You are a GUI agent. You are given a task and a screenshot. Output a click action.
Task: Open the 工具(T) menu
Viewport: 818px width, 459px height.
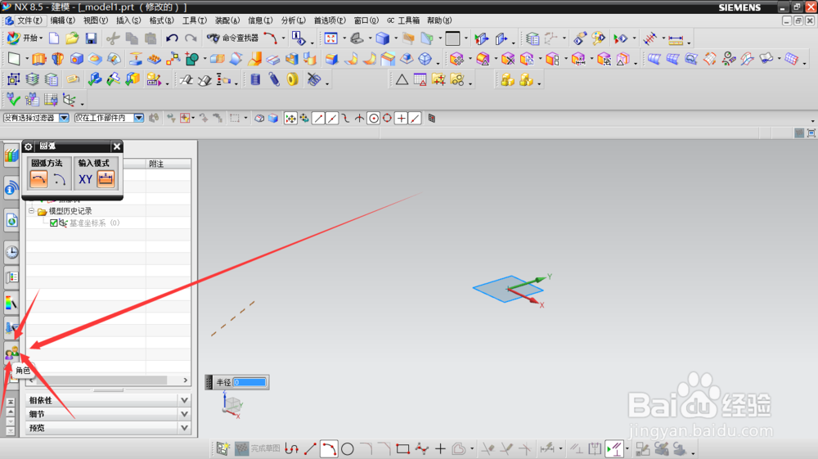coord(195,20)
